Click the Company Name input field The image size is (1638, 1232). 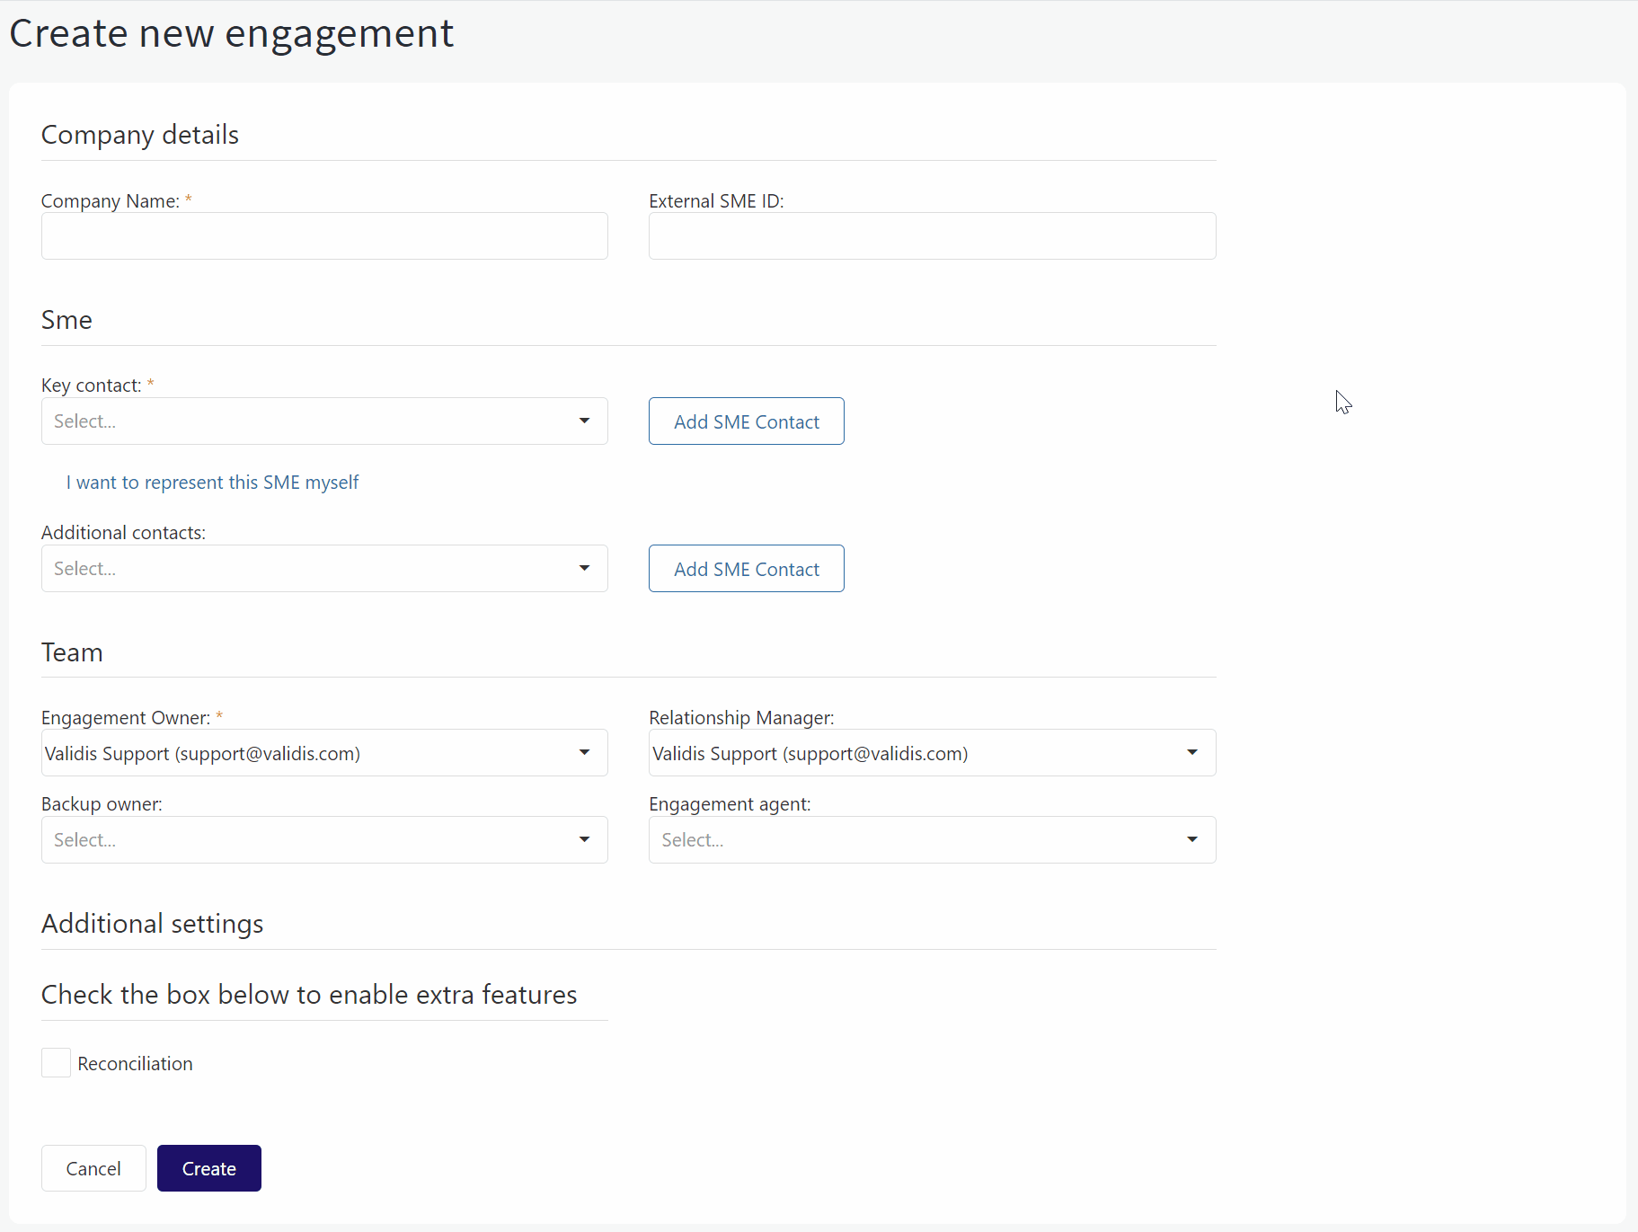click(324, 236)
